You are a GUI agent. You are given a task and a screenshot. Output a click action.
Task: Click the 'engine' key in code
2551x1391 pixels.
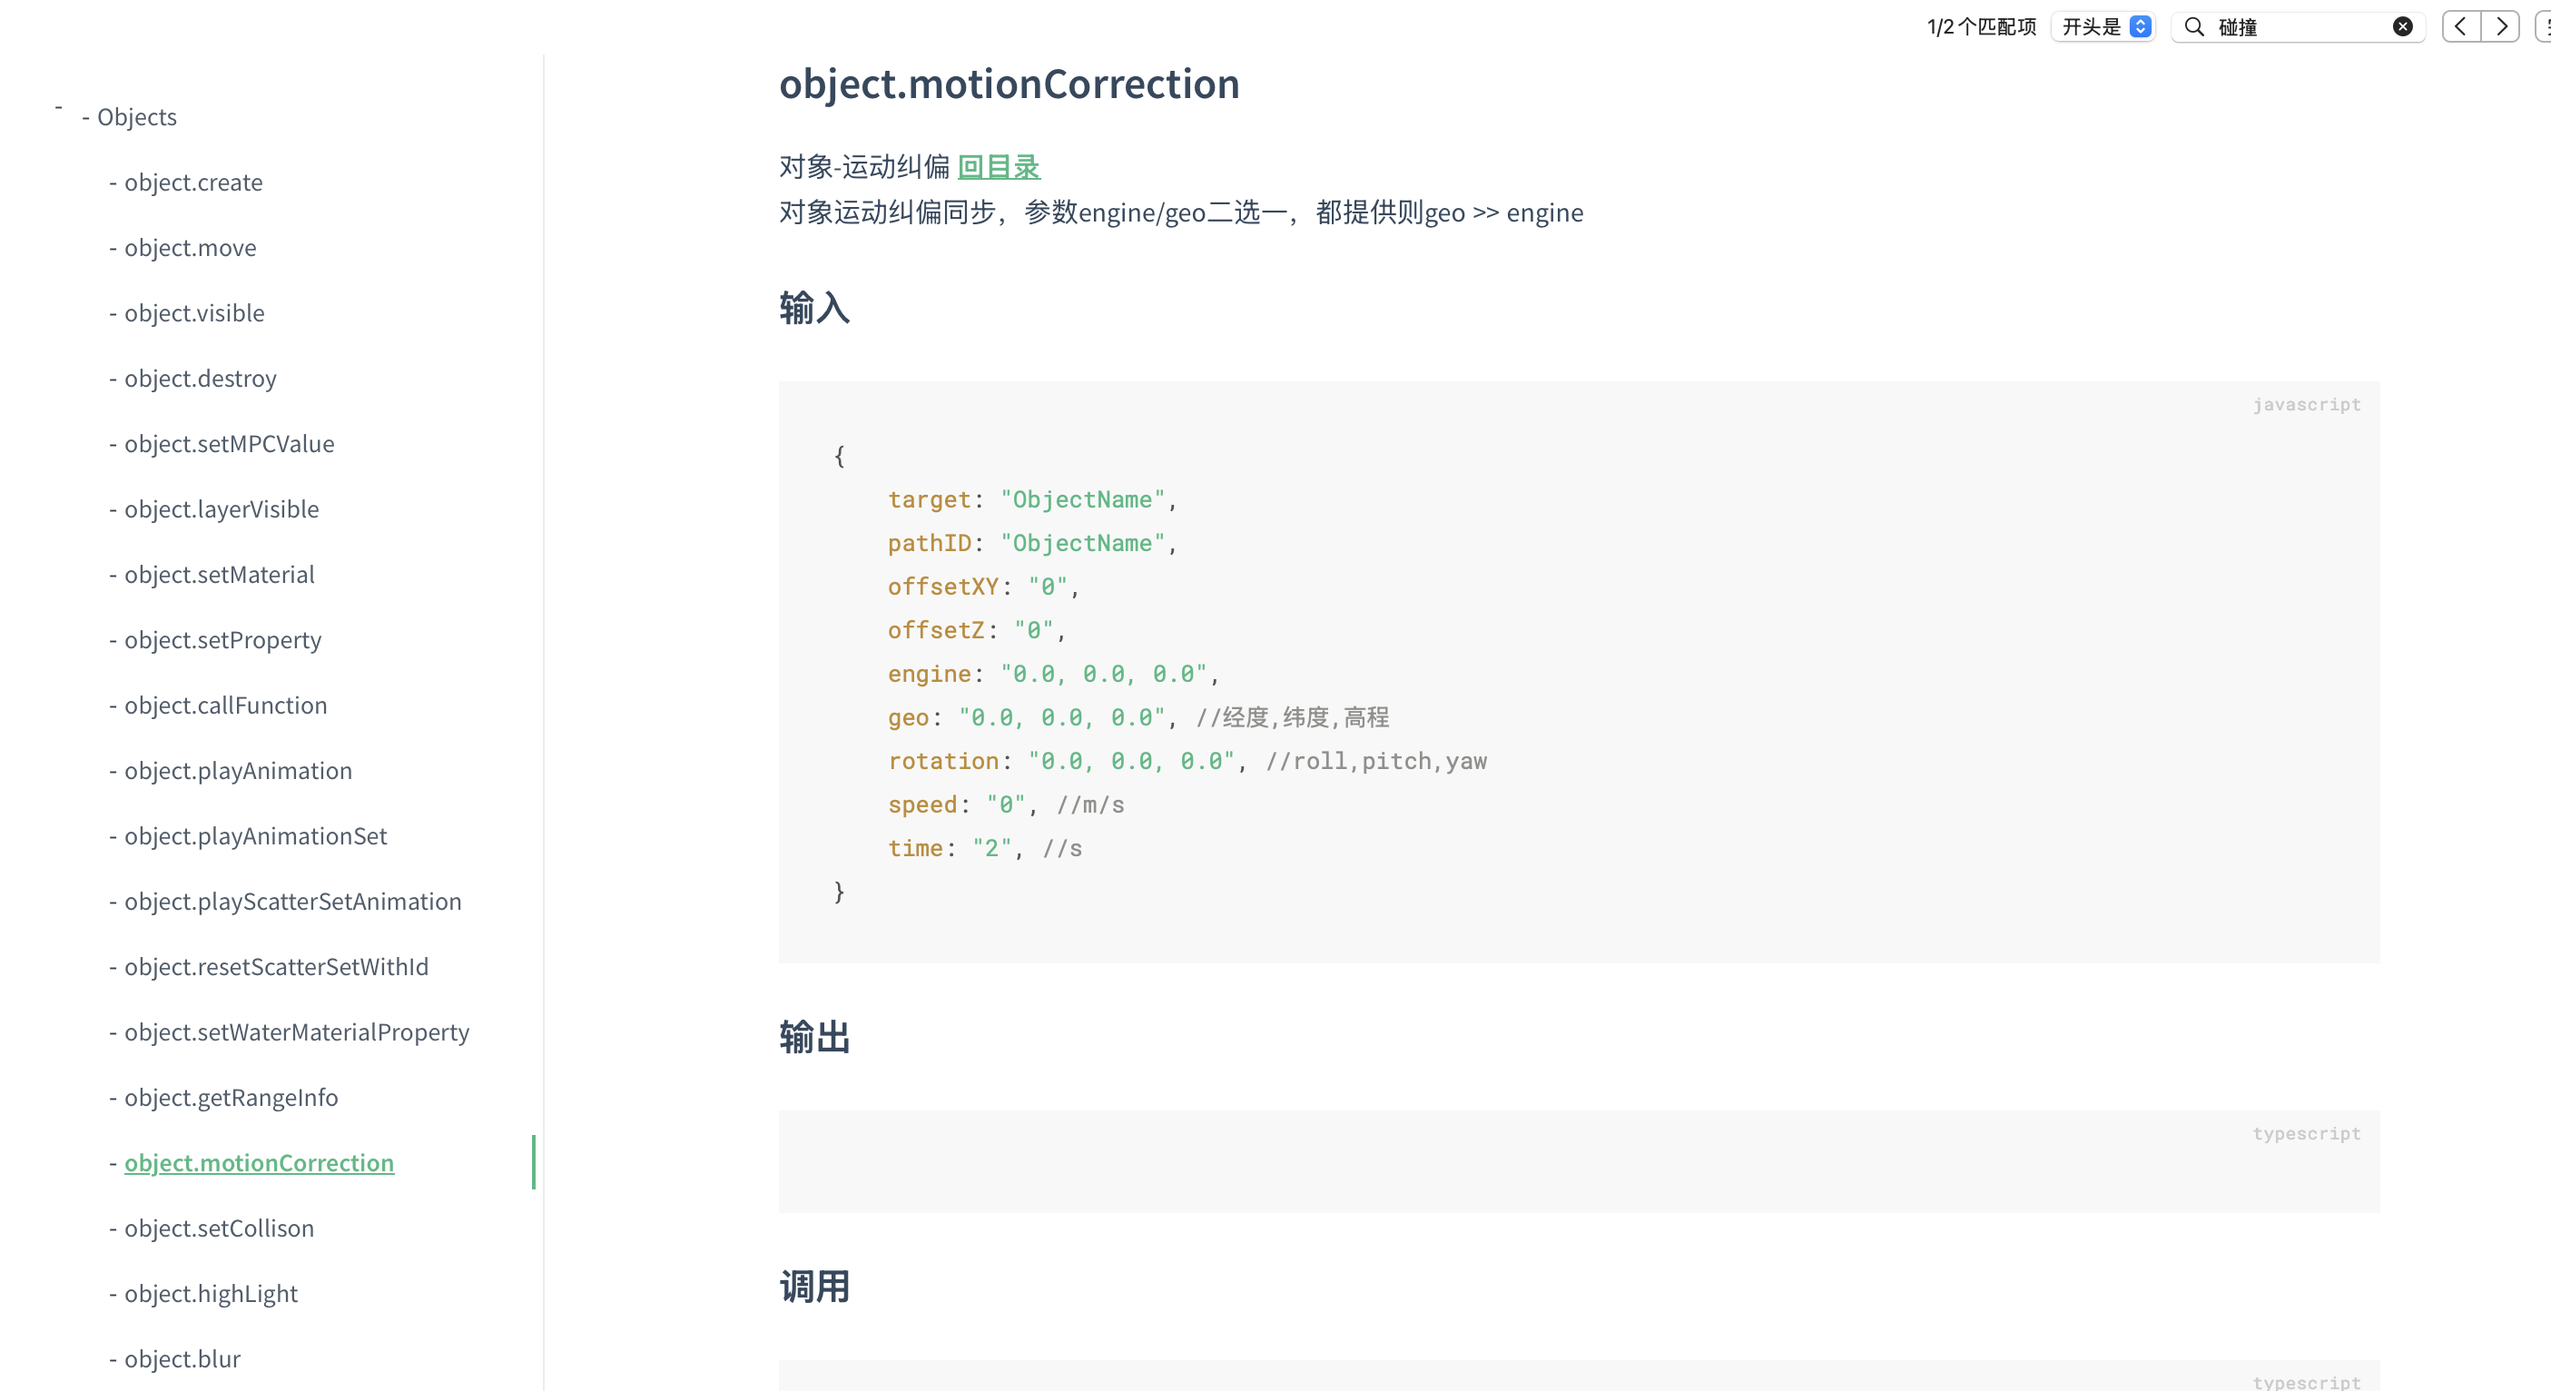click(x=929, y=674)
